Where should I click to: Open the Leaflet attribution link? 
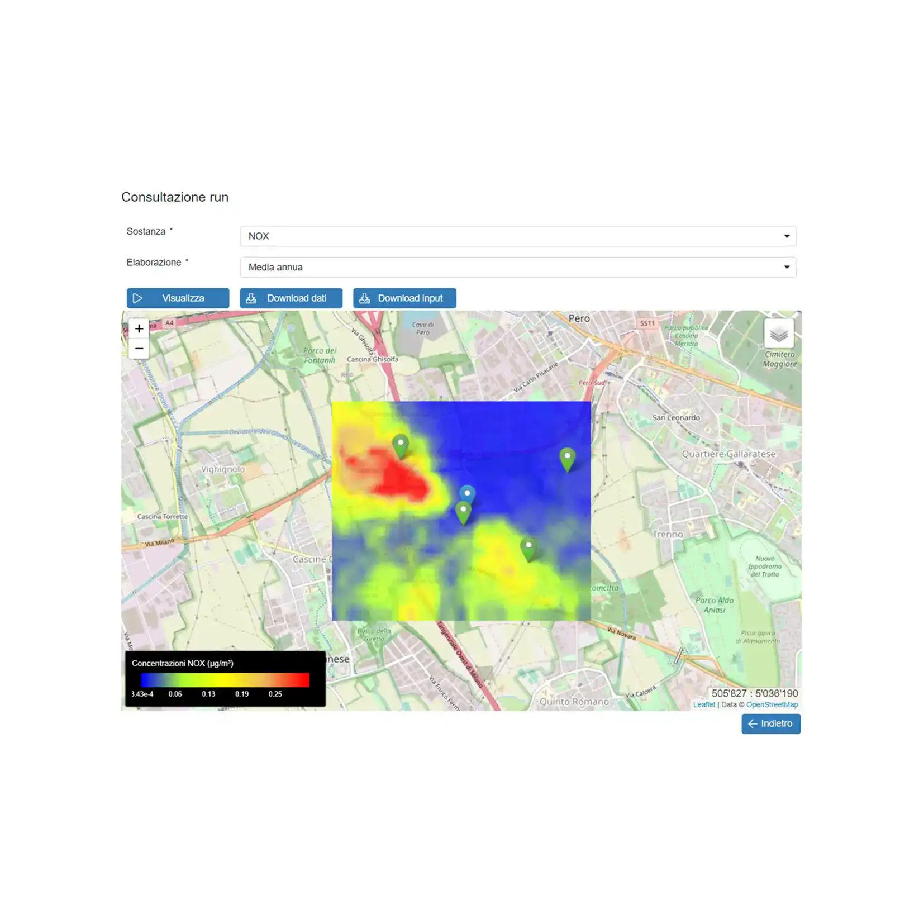(704, 704)
